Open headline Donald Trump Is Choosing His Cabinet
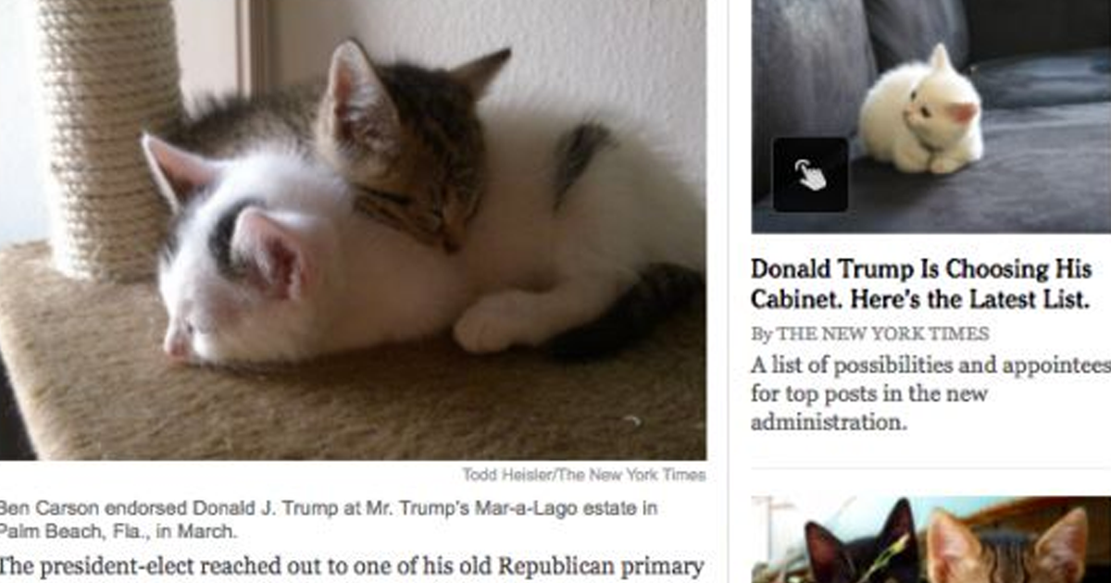 [919, 284]
